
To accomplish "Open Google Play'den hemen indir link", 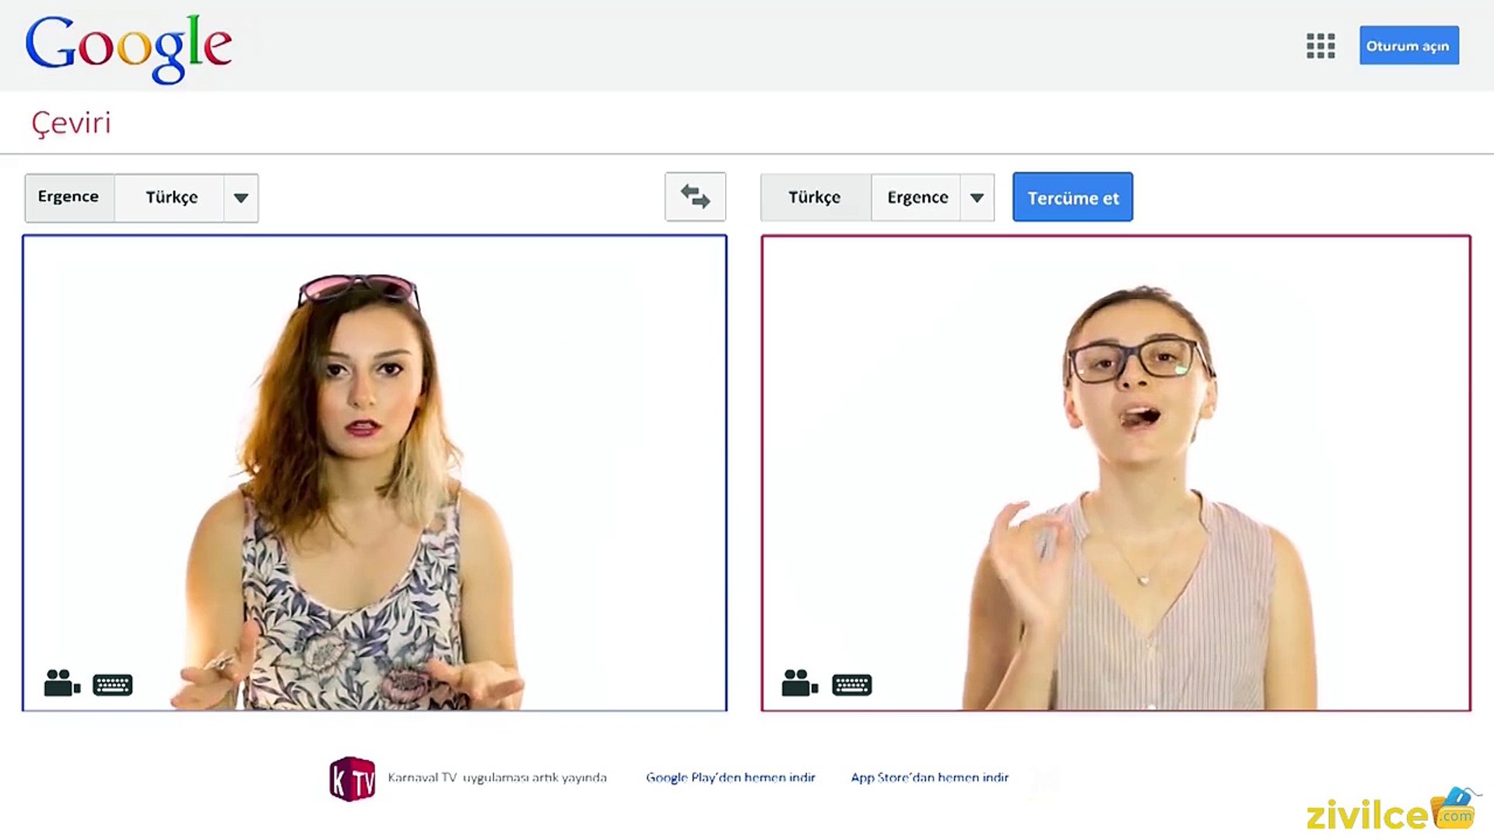I will [730, 778].
